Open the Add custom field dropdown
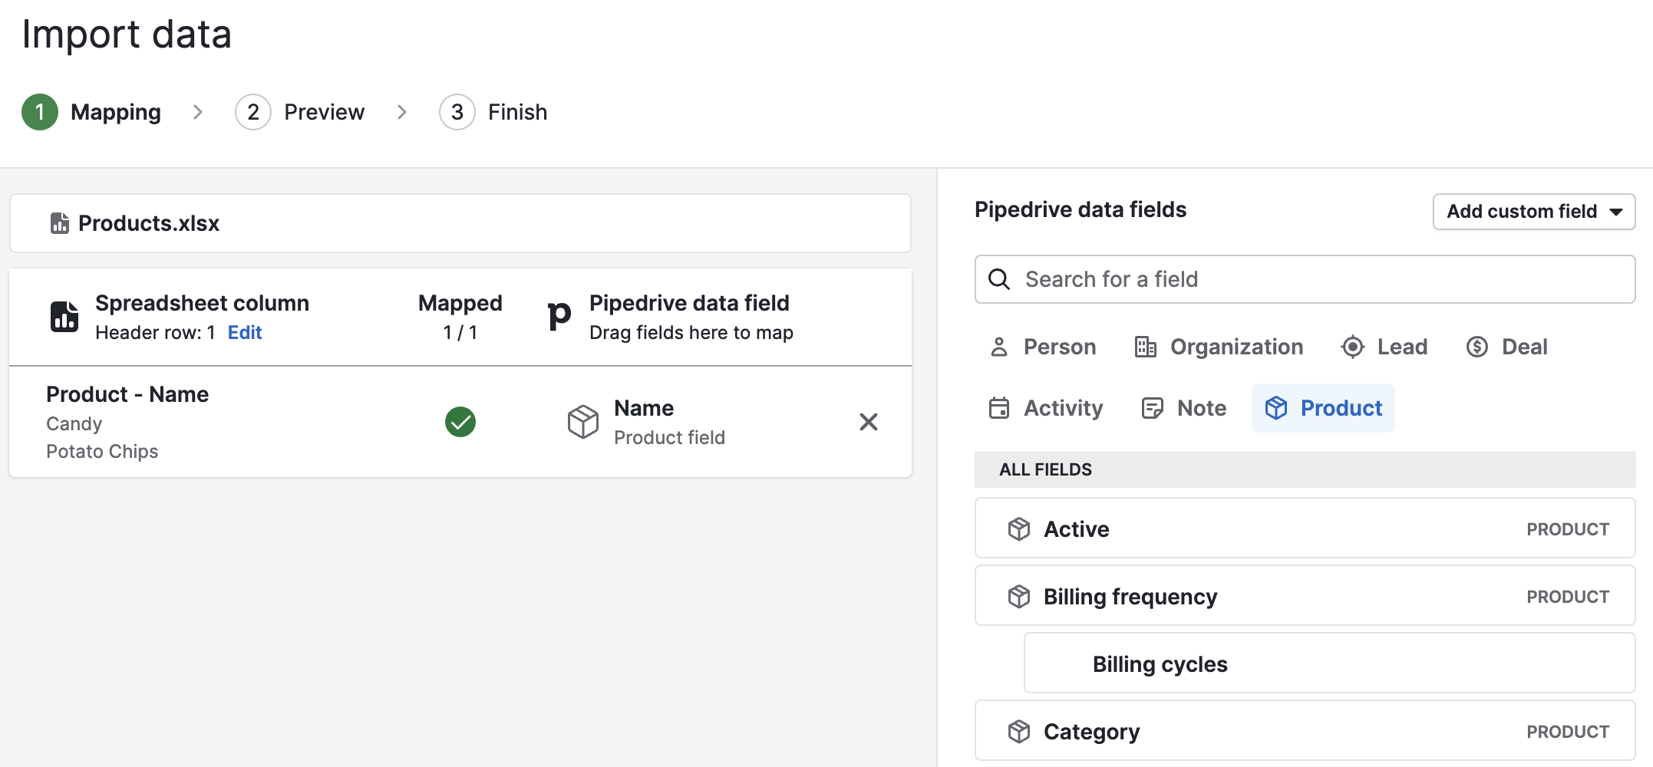The height and width of the screenshot is (767, 1653). [x=1534, y=212]
